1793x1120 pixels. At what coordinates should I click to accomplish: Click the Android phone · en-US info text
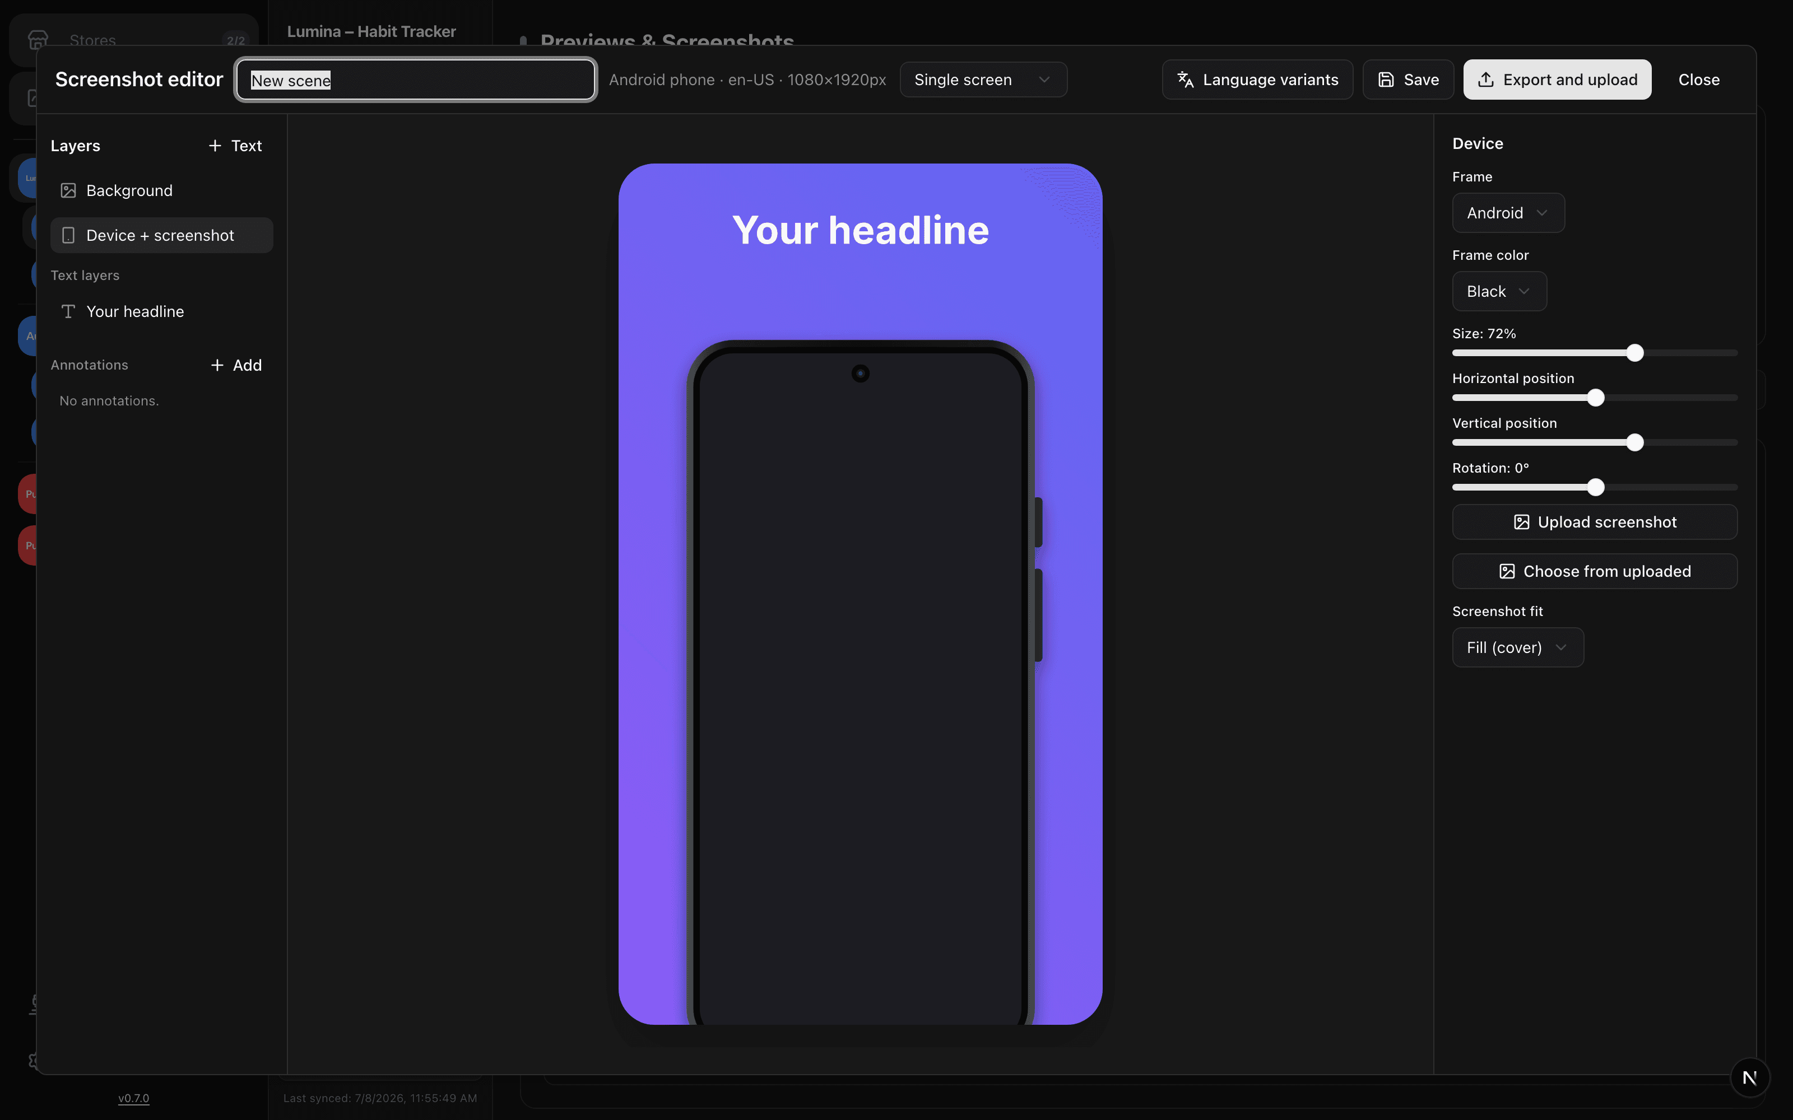point(747,80)
